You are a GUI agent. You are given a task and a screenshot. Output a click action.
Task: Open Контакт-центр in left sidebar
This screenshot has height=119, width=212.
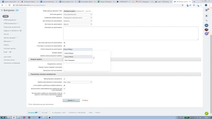pos(10,49)
